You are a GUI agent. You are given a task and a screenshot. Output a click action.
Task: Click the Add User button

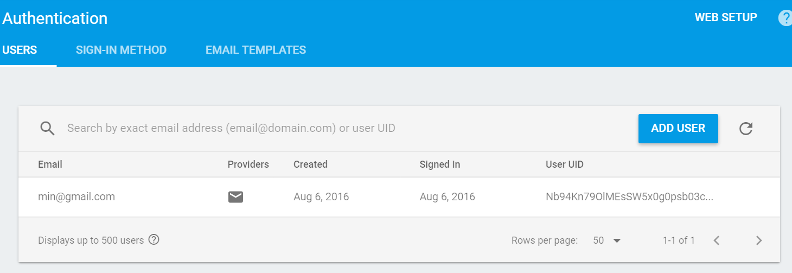click(x=678, y=129)
